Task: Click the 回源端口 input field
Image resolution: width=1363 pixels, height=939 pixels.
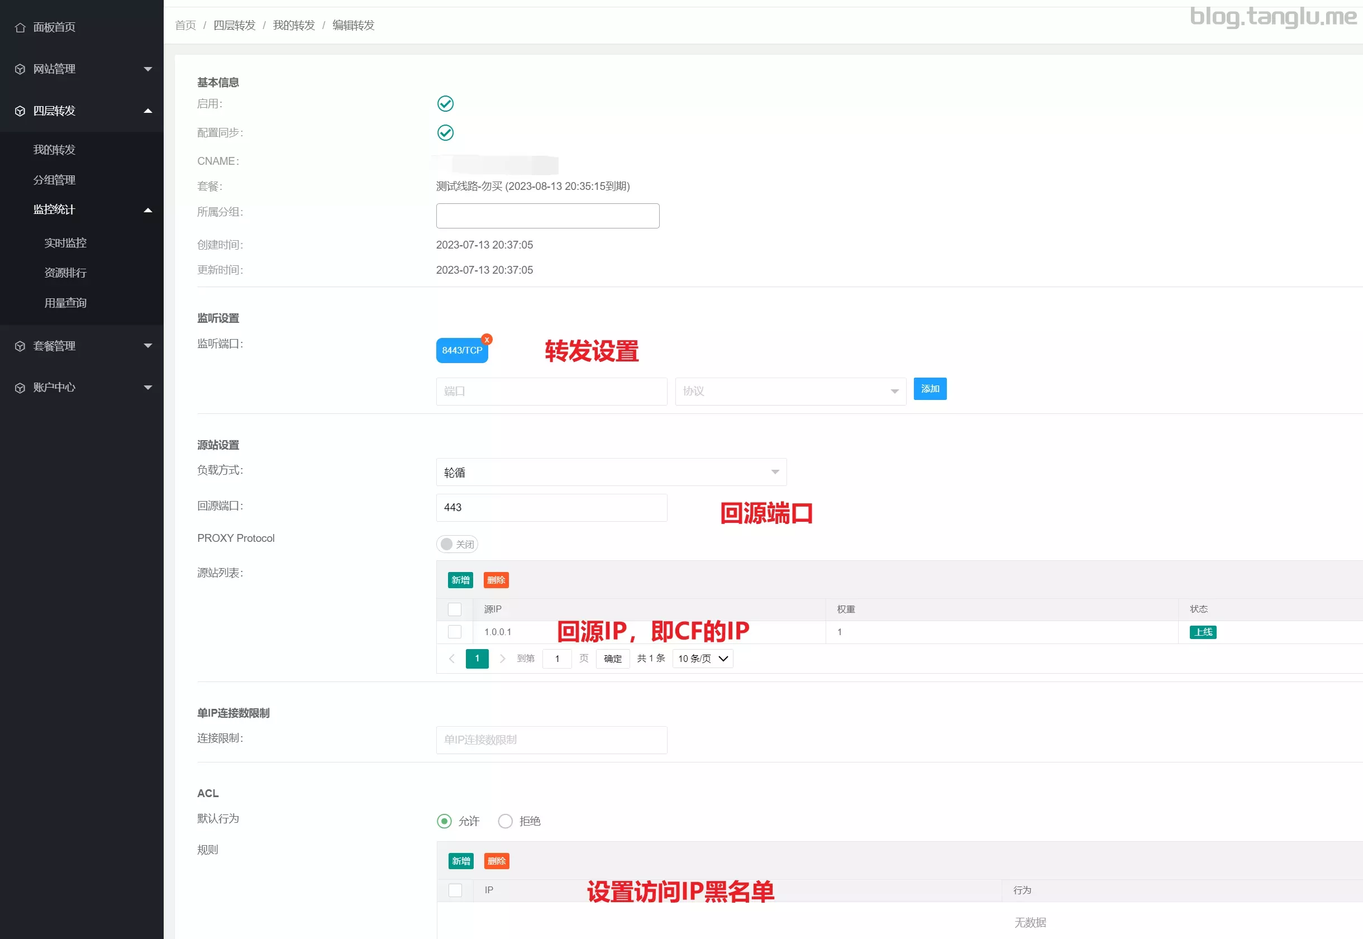Action: [x=551, y=508]
